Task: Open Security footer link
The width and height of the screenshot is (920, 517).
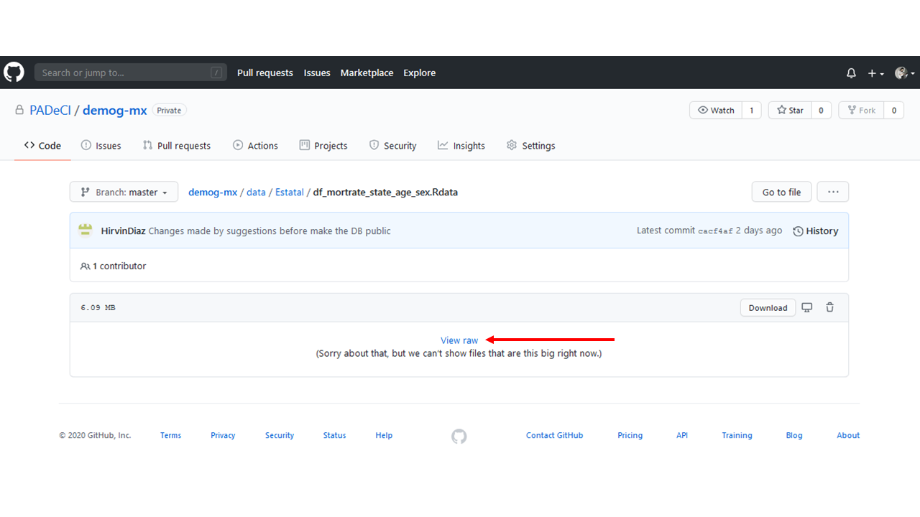Action: pyautogui.click(x=280, y=435)
